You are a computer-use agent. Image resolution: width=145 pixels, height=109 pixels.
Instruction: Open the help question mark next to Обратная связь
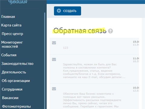pos(110,31)
